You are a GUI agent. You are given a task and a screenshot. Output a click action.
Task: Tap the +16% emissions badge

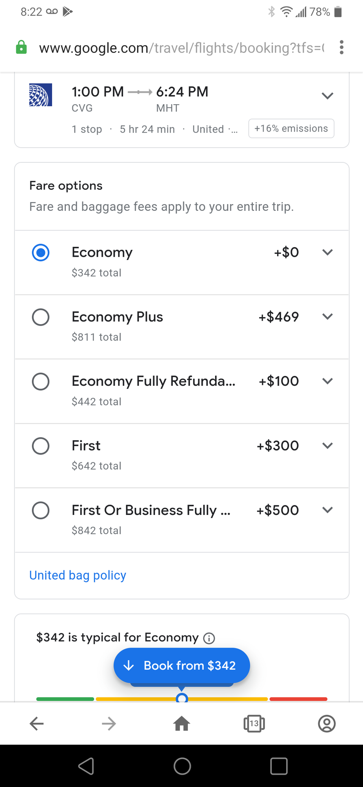[x=291, y=129]
